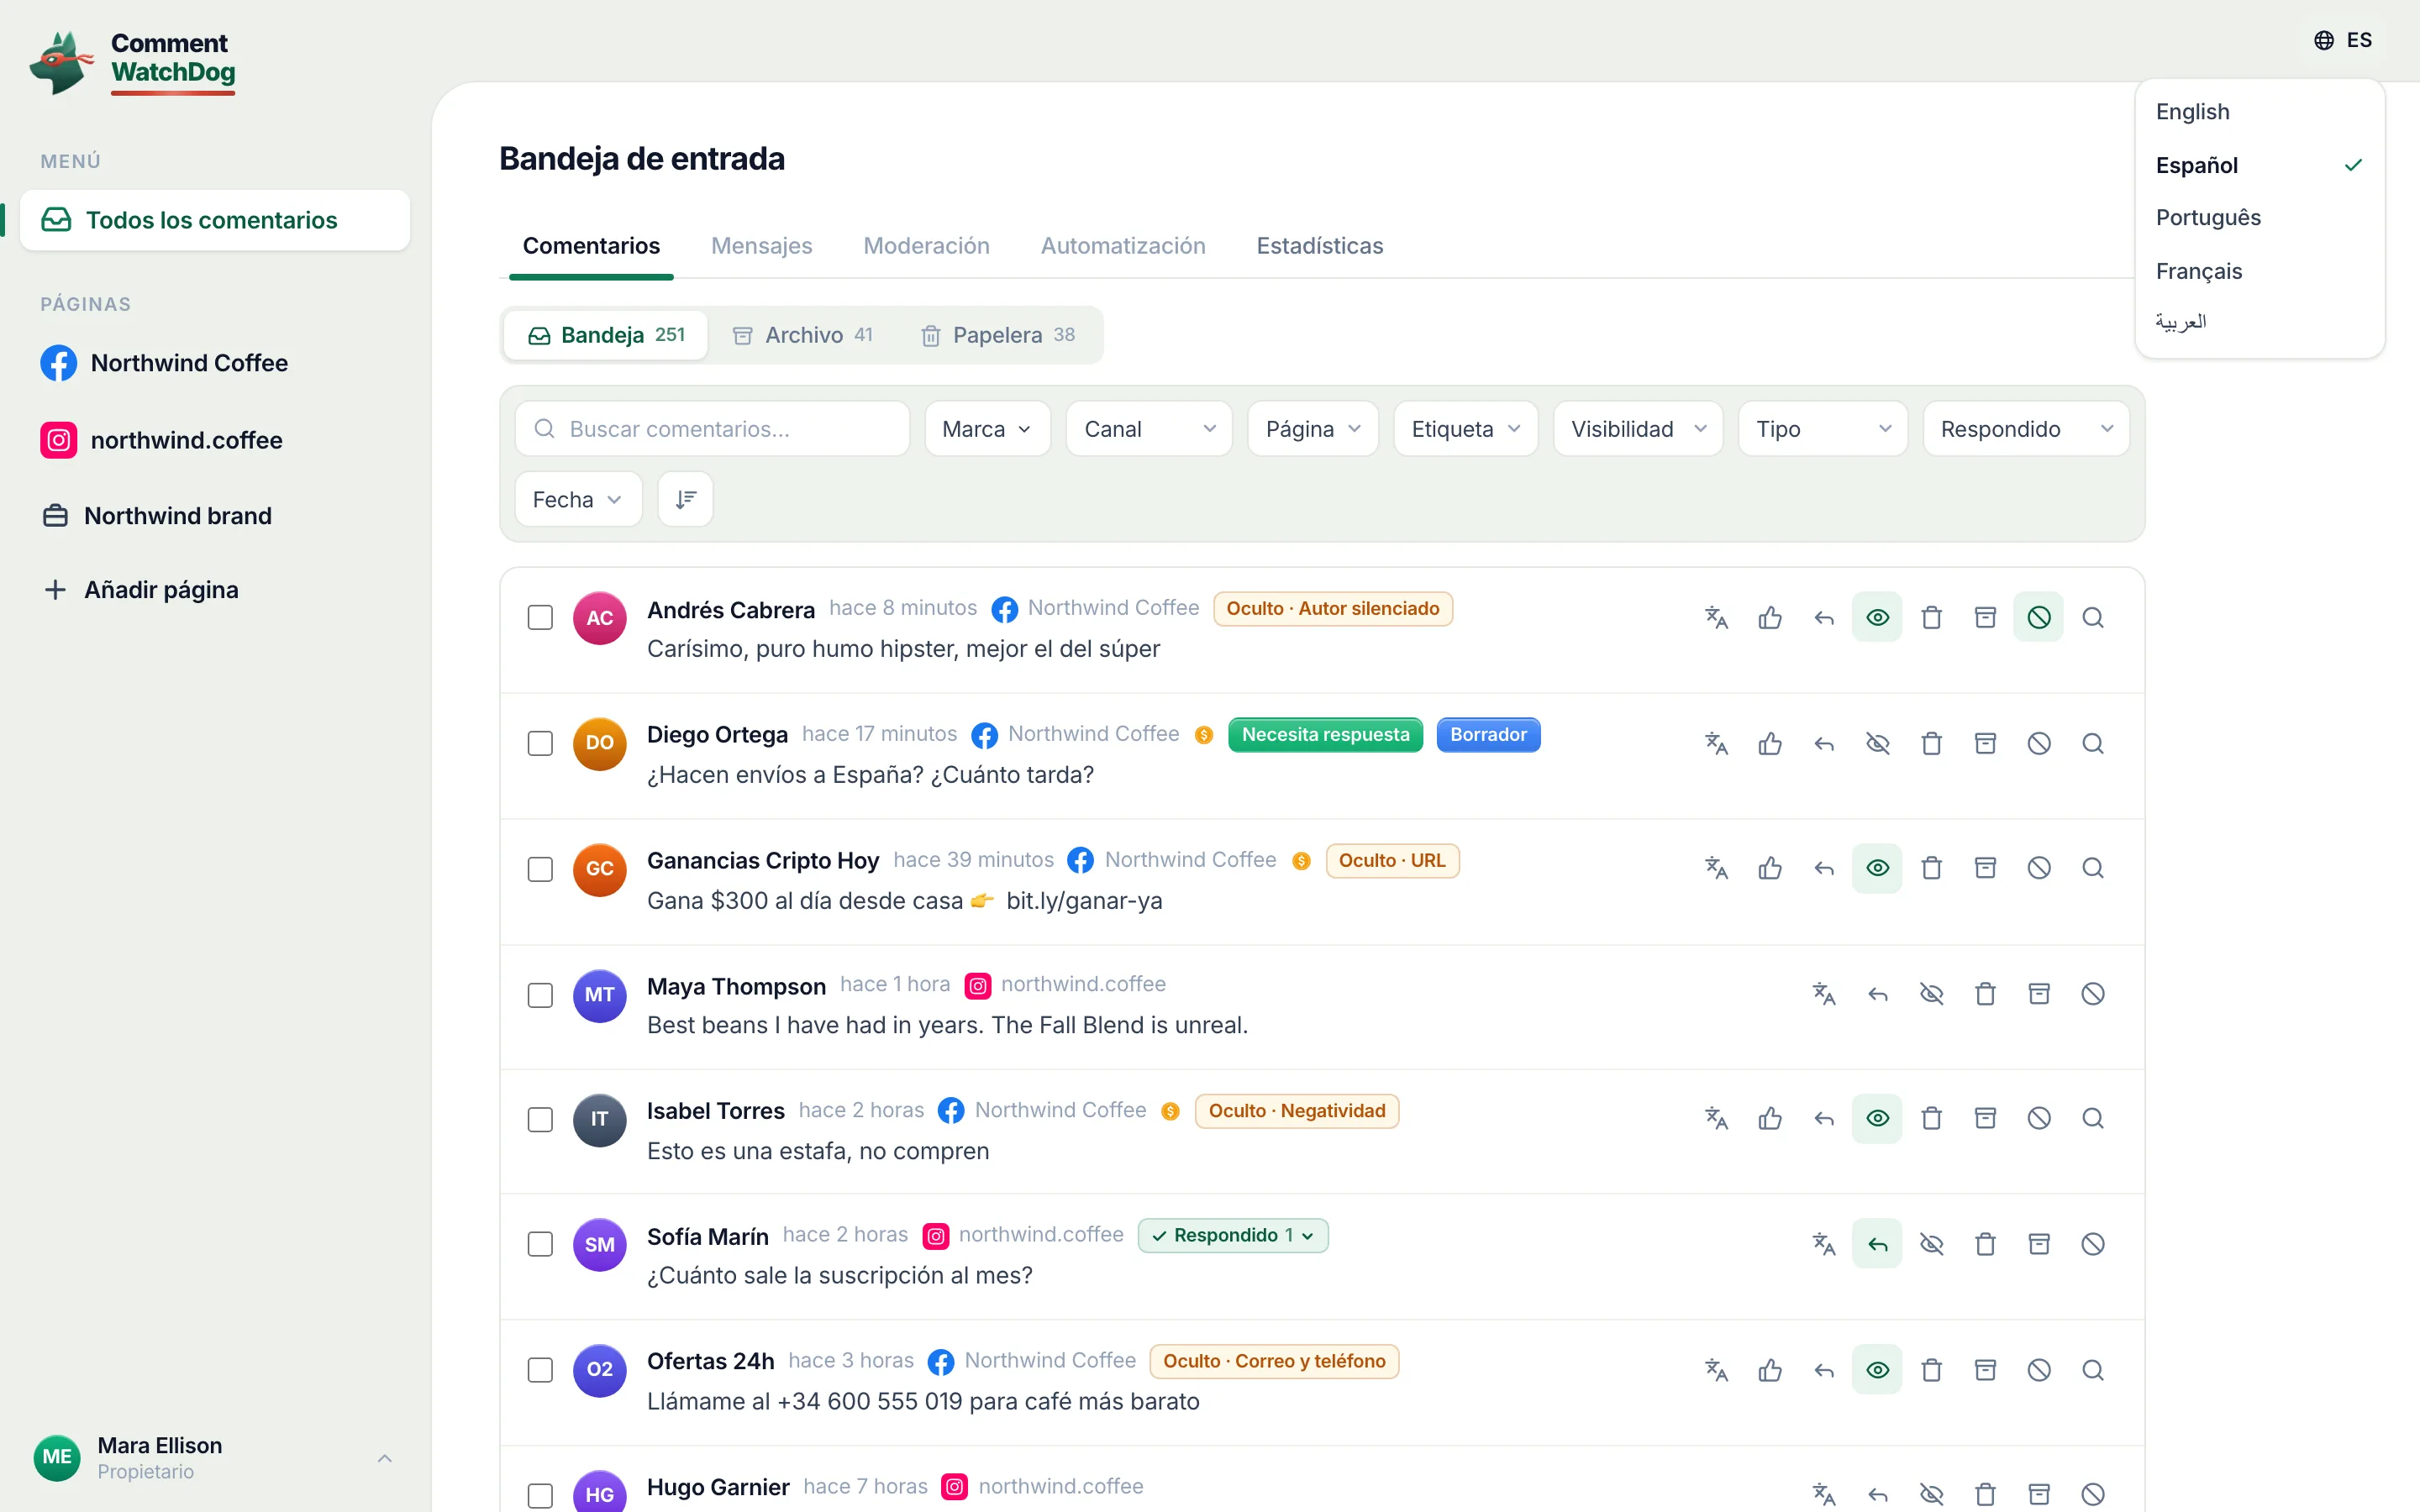This screenshot has width=2420, height=1512.
Task: Like Isabel Torres's comment
Action: click(x=1770, y=1118)
